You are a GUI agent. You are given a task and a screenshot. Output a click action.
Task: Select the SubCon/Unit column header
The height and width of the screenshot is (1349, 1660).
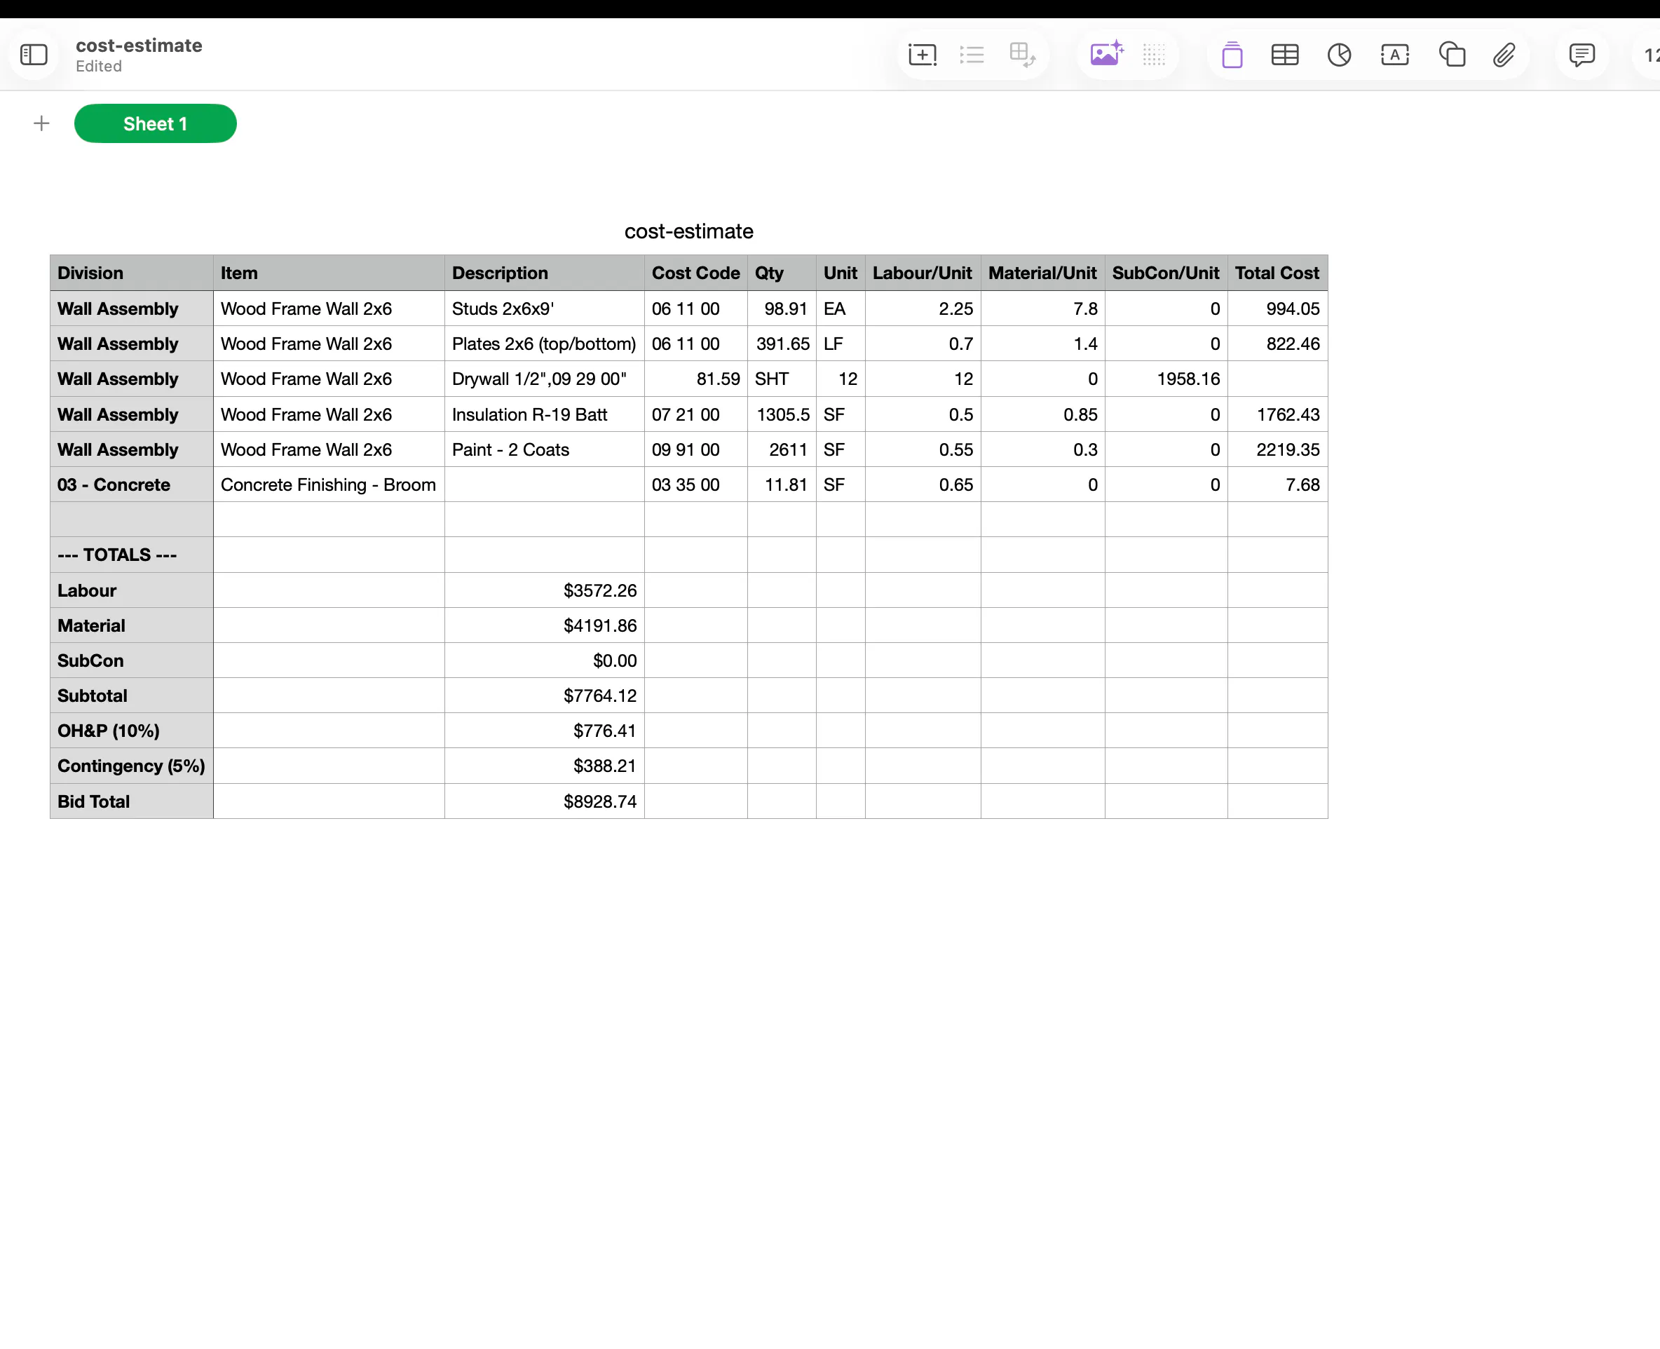[x=1166, y=273]
